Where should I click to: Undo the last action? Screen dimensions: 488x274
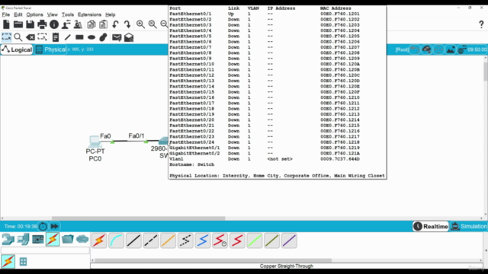(x=115, y=24)
